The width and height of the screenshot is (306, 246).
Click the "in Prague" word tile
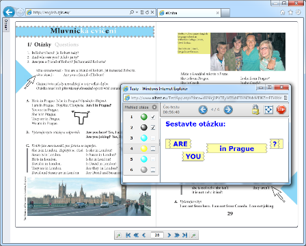pos(237,148)
